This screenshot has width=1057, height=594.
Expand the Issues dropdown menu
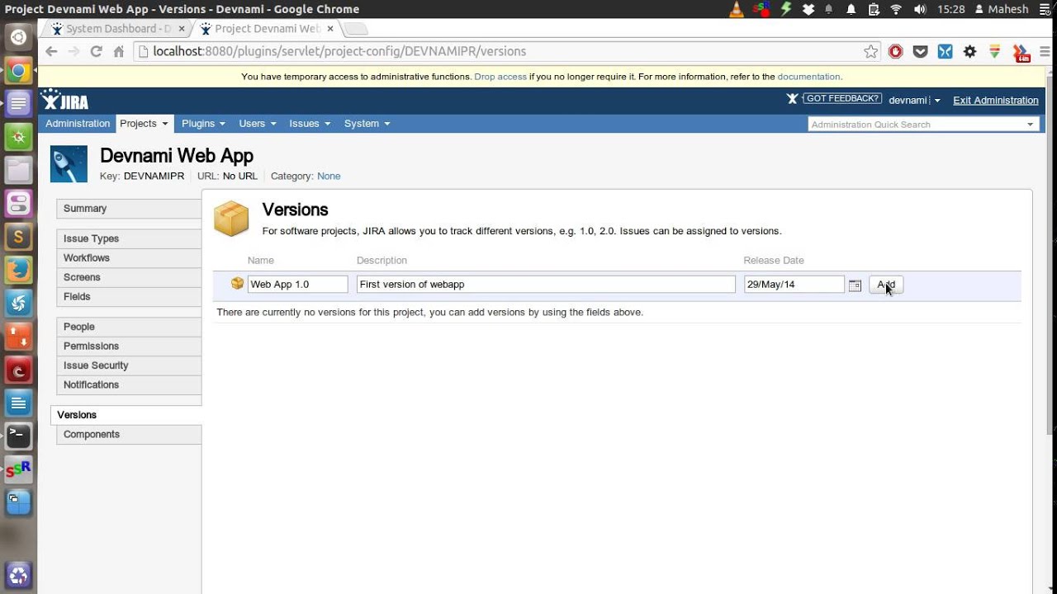click(x=310, y=124)
